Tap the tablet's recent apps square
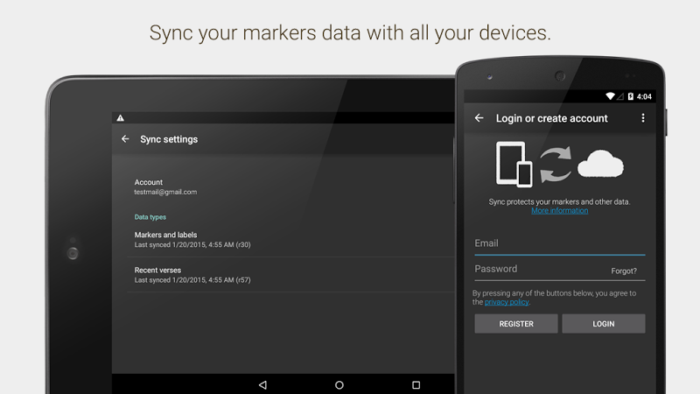 click(416, 384)
